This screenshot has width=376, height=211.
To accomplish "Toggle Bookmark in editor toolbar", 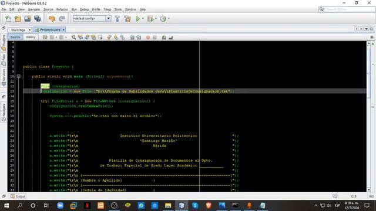I will point(123,38).
